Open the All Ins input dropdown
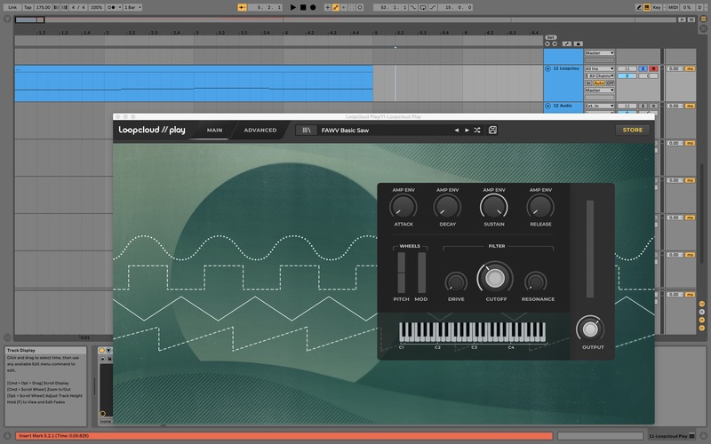The height and width of the screenshot is (444, 711). coord(600,68)
